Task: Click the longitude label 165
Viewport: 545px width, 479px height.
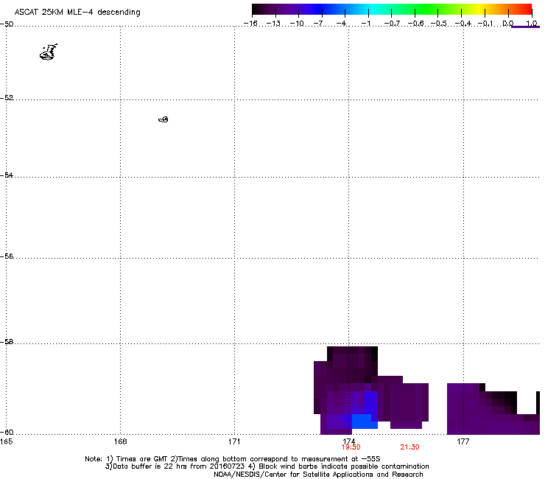Action: tap(7, 441)
